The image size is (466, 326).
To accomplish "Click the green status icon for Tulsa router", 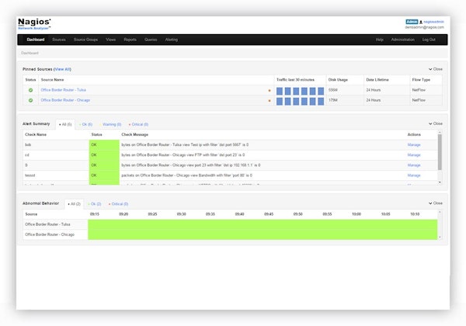I will click(x=31, y=90).
